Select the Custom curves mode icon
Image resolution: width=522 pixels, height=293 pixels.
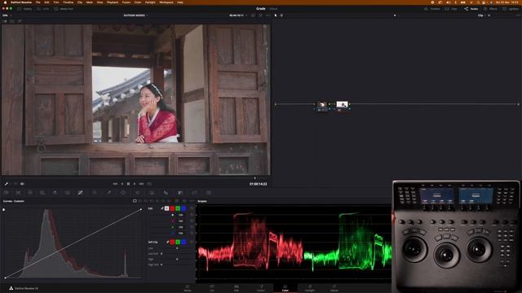coord(135,201)
